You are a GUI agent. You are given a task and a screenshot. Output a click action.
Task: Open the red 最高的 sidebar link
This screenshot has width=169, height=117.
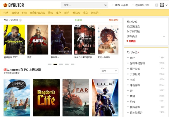point(132,41)
